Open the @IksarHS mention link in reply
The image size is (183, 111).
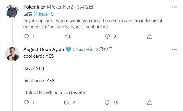point(43,14)
